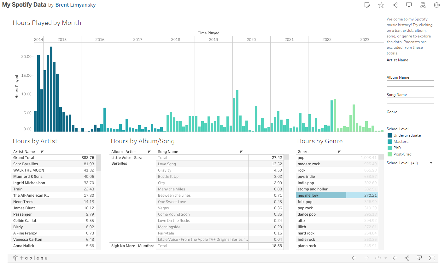Select the Post-Grad legend color swatch

coord(389,154)
